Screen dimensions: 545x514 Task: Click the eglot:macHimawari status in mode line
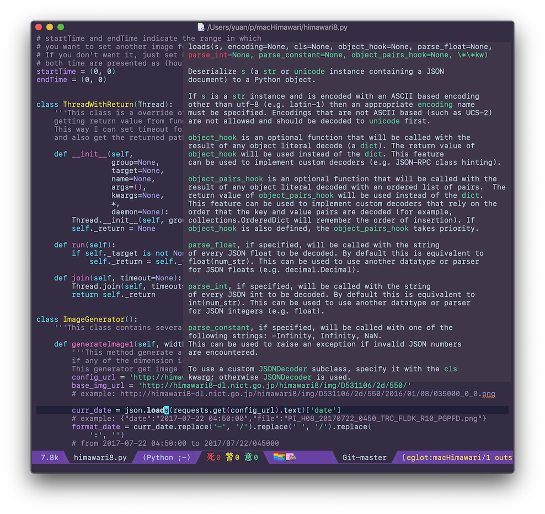(x=457, y=457)
